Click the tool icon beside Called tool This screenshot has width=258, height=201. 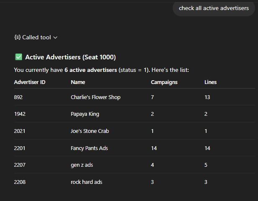[17, 37]
